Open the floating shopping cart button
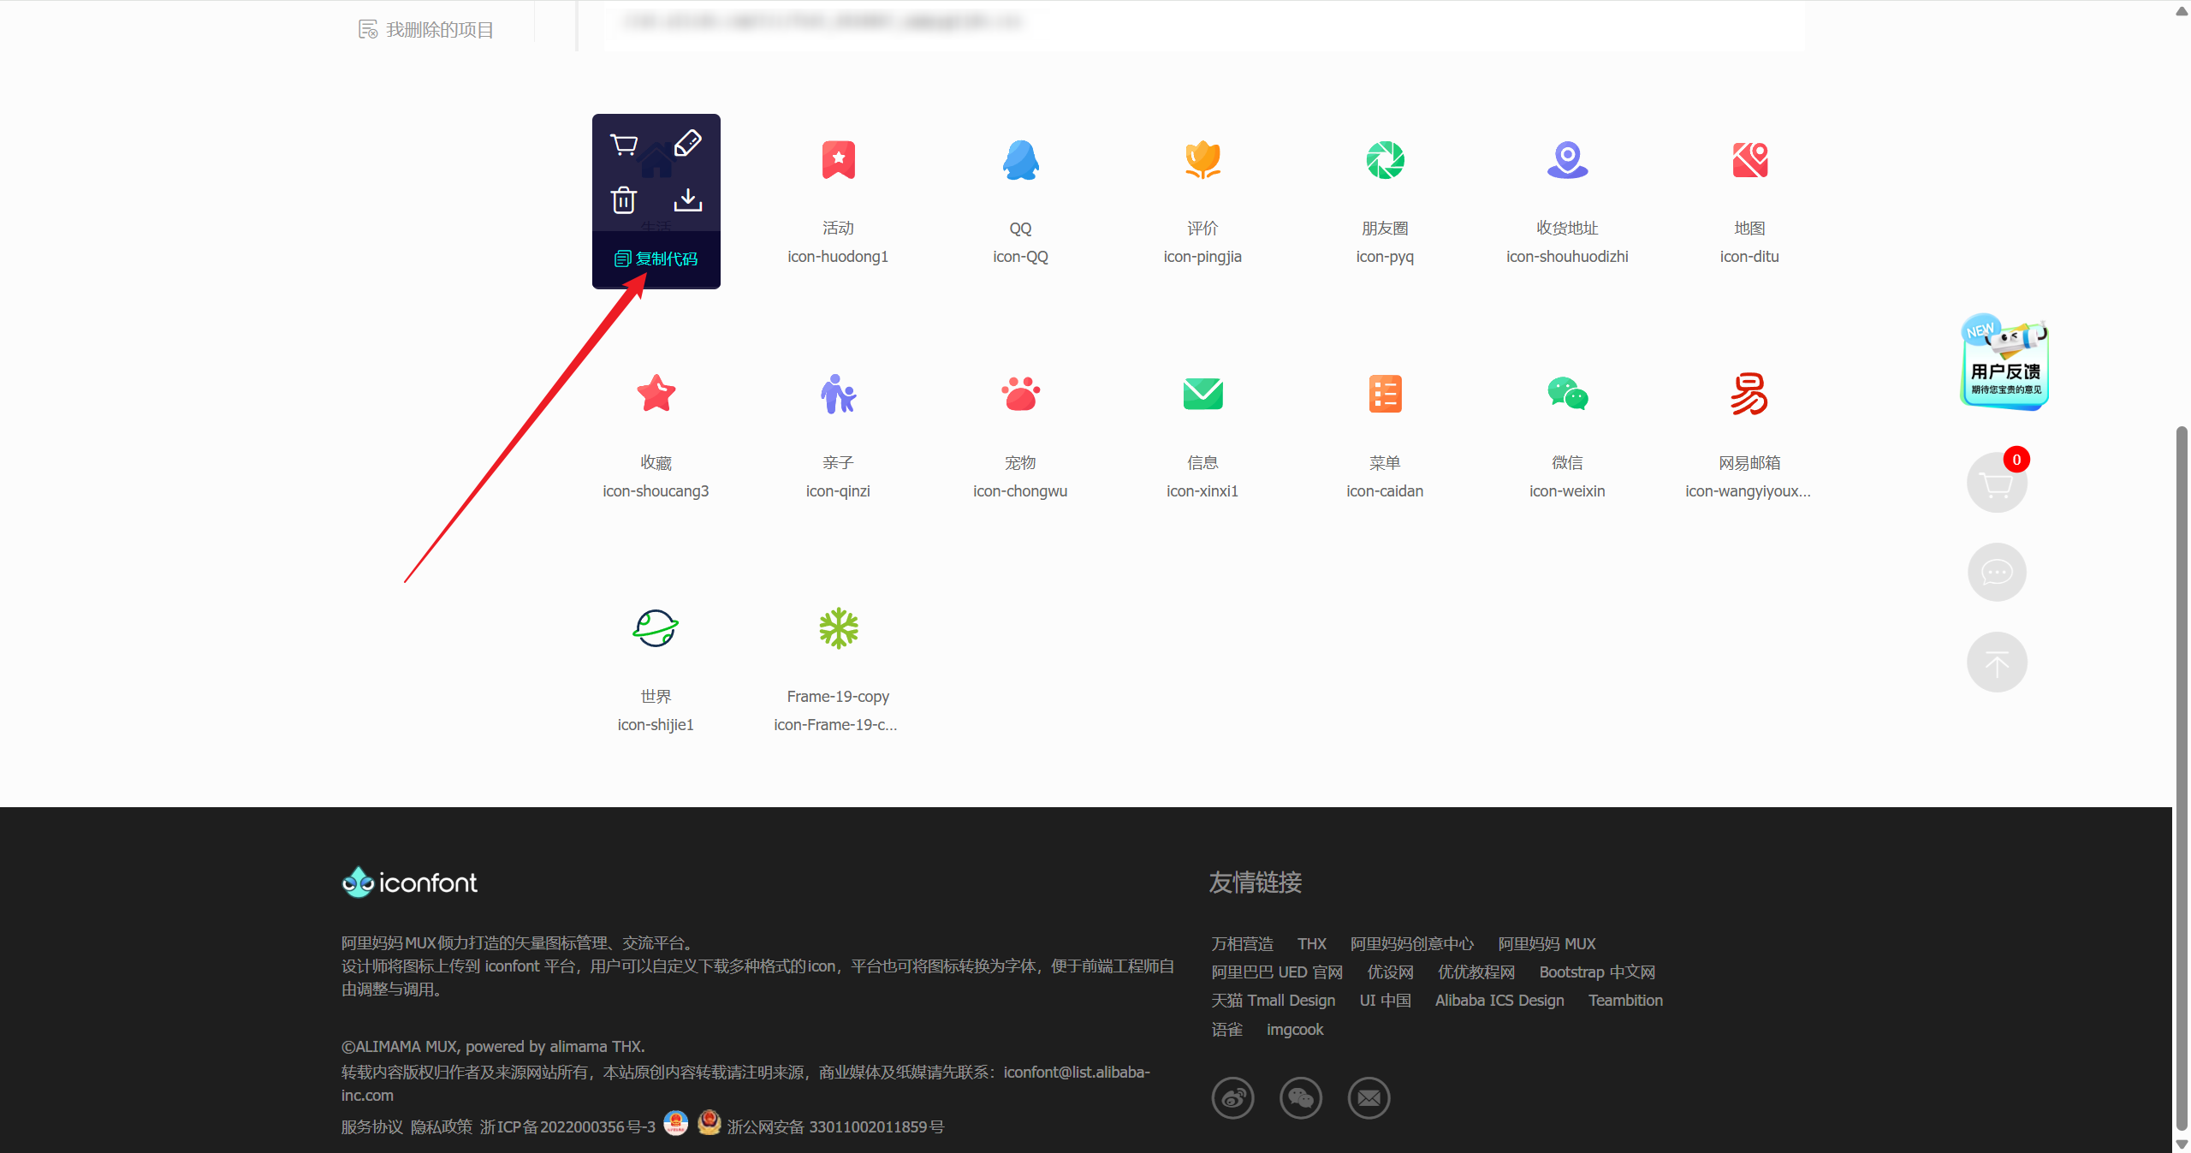The width and height of the screenshot is (2191, 1153). [x=1997, y=484]
